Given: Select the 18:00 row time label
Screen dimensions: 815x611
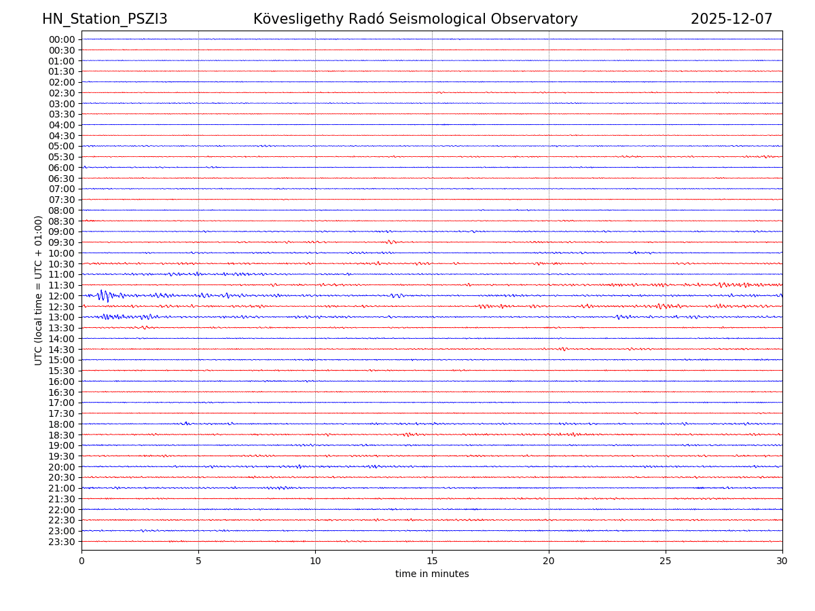Looking at the screenshot, I should pos(61,424).
